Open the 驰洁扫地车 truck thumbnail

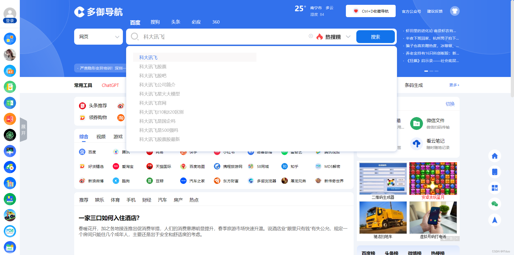(x=383, y=218)
